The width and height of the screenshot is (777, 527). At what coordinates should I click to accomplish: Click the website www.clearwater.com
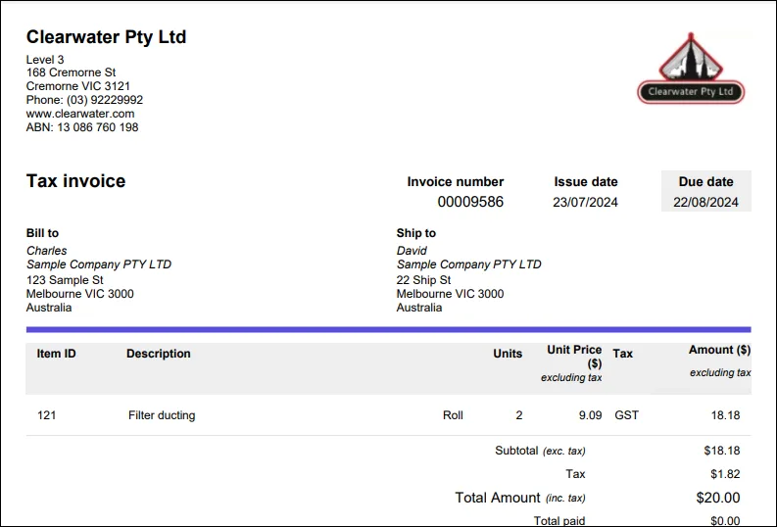80,114
